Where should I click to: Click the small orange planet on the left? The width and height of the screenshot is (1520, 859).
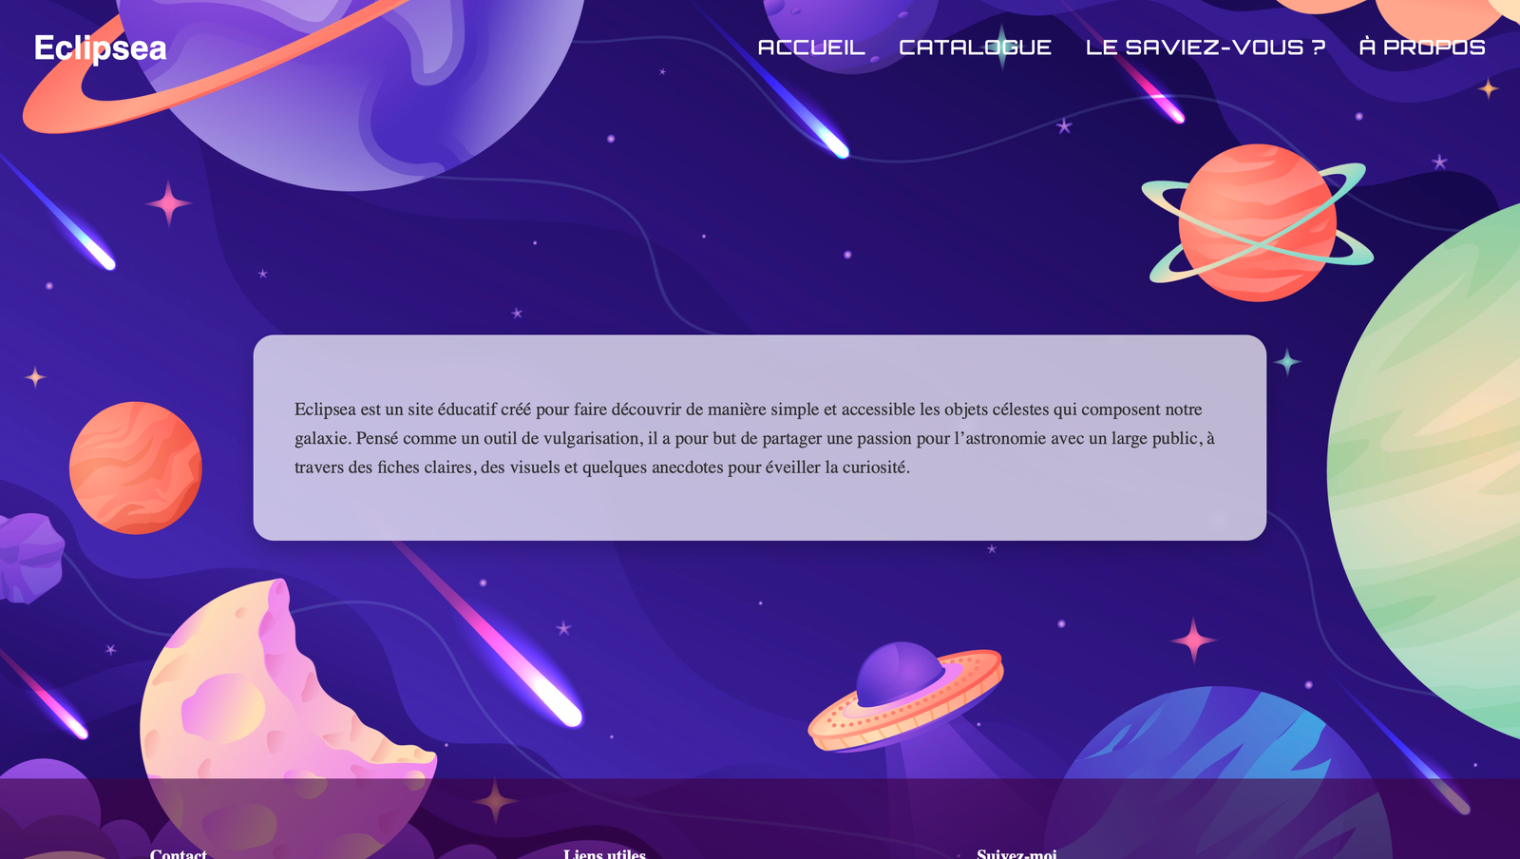(136, 468)
